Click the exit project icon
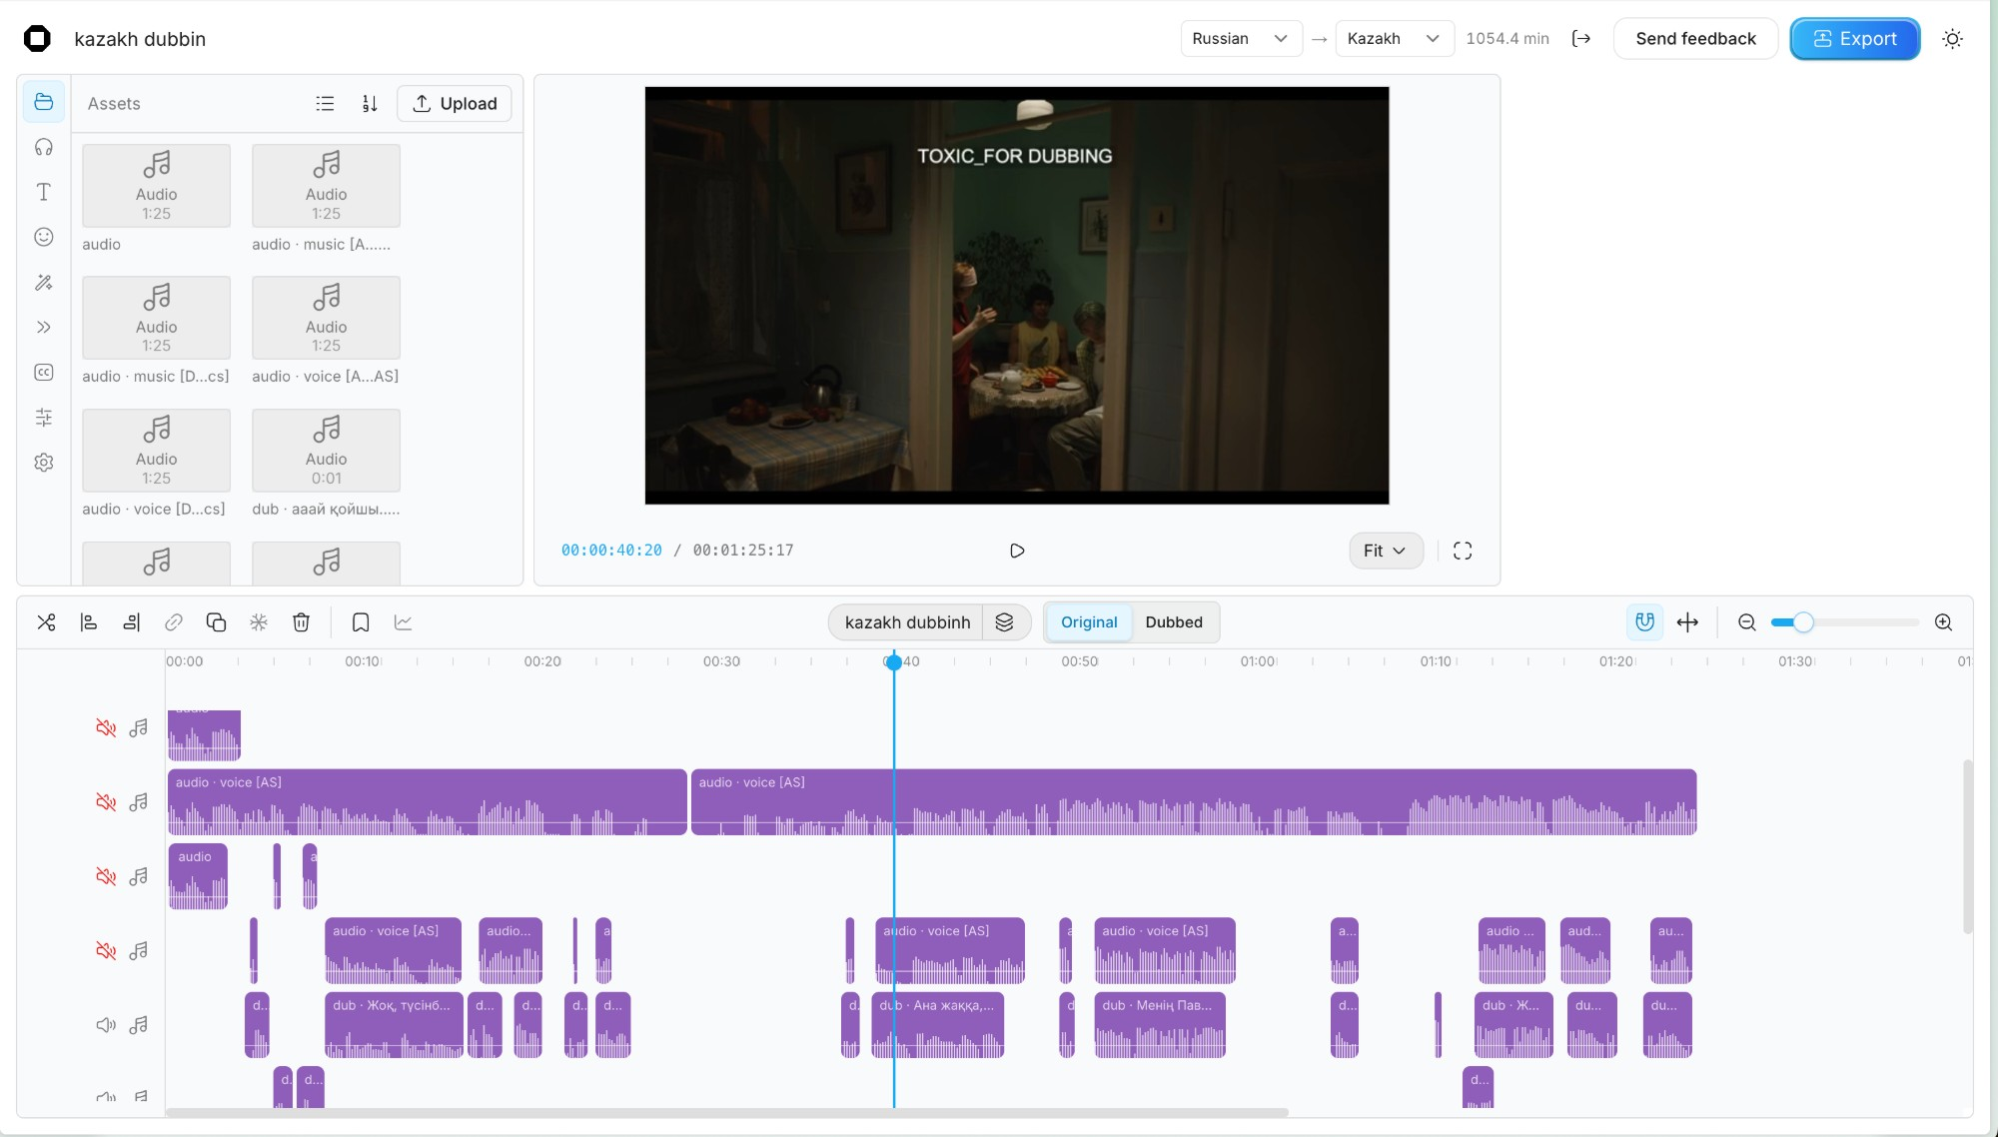The width and height of the screenshot is (1998, 1137). tap(1581, 38)
